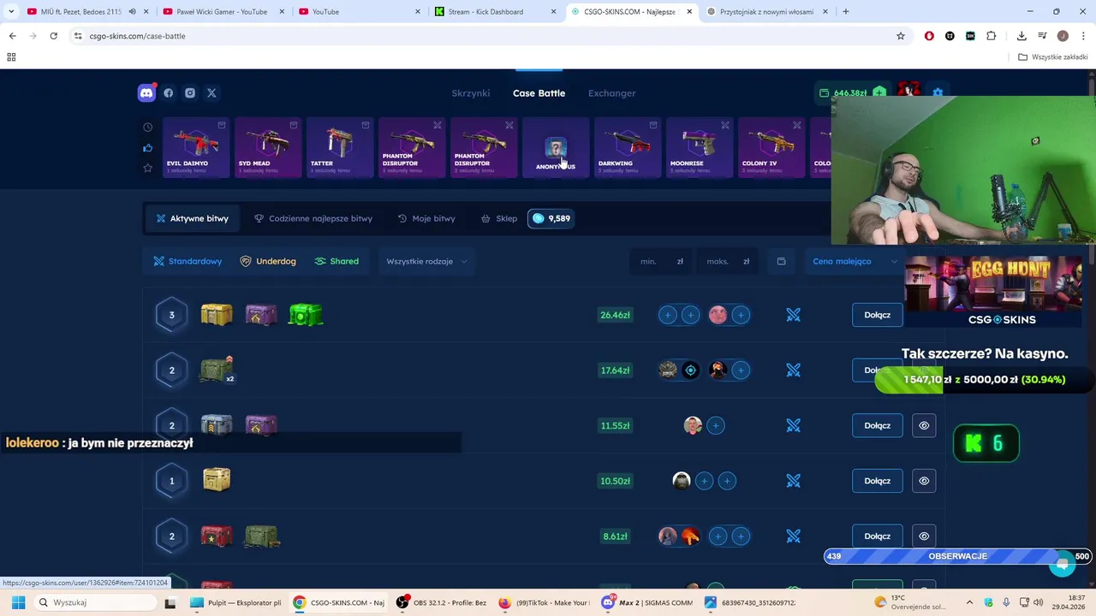Open the Case Battle menu

[x=539, y=93]
